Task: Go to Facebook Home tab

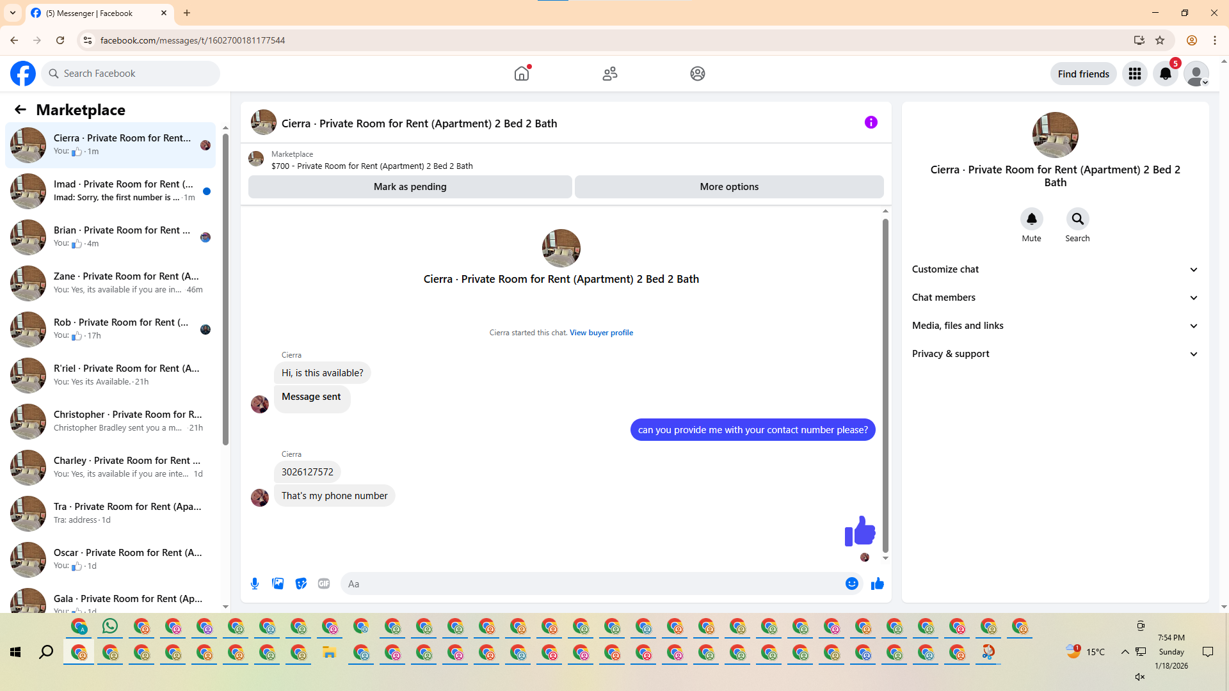Action: 522,74
